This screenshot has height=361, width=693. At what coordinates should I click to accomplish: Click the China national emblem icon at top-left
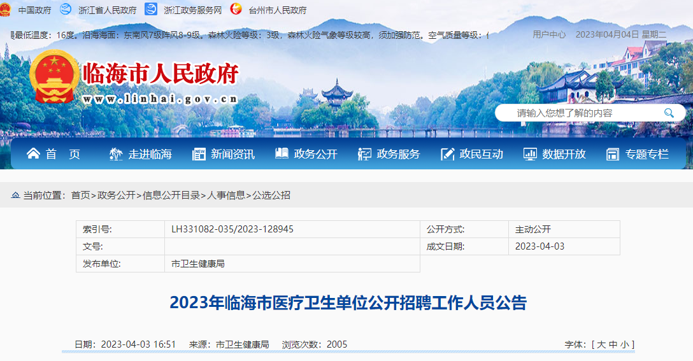tap(5, 10)
